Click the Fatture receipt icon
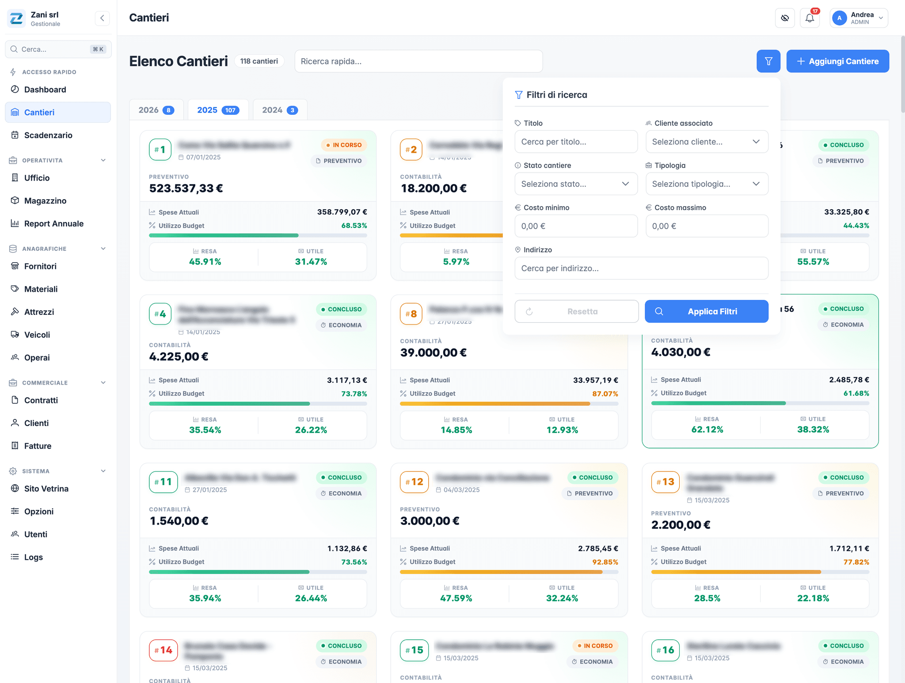Viewport: 905px width, 683px height. pyautogui.click(x=15, y=445)
